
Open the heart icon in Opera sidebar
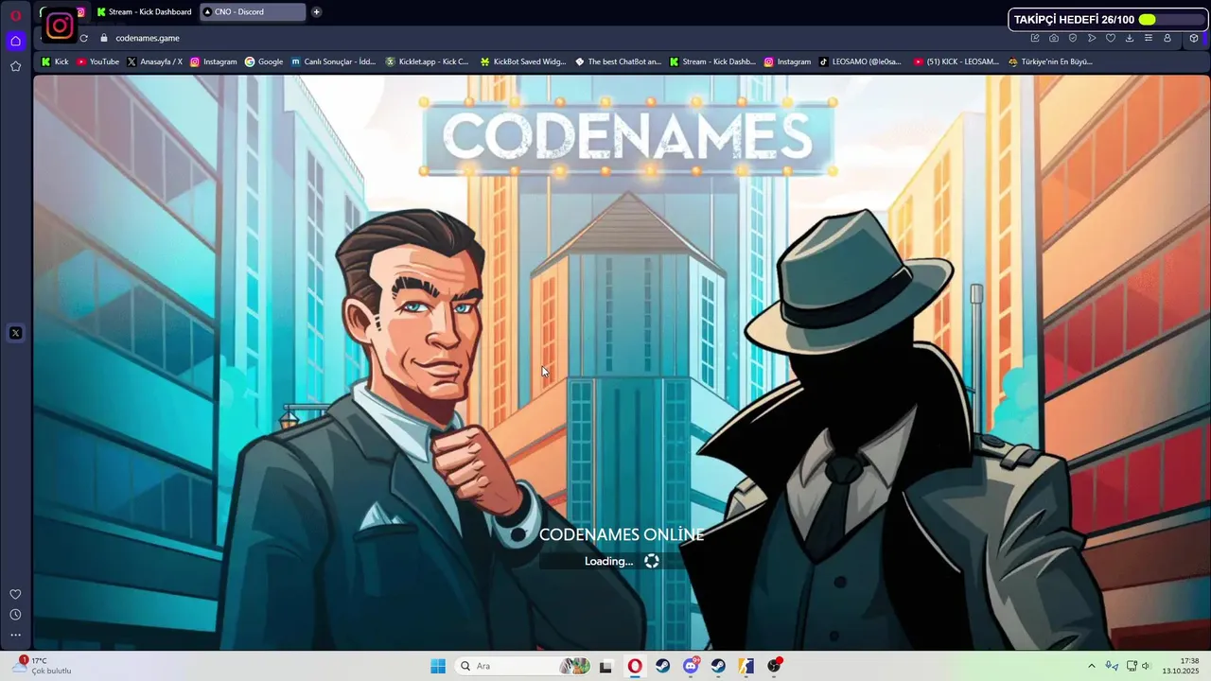pos(15,594)
